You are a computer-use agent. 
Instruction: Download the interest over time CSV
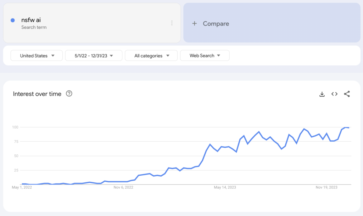click(x=322, y=94)
